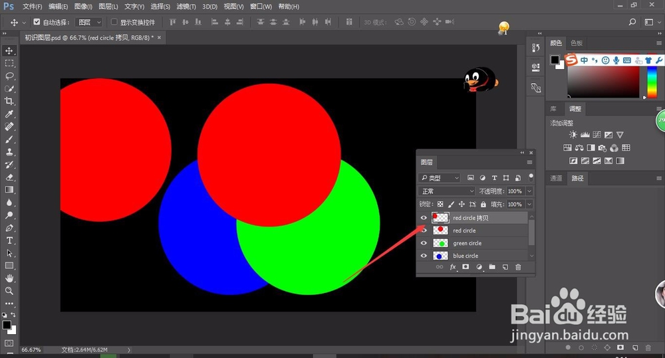Click Brightness/Contrast adjustment sun icon

573,135
